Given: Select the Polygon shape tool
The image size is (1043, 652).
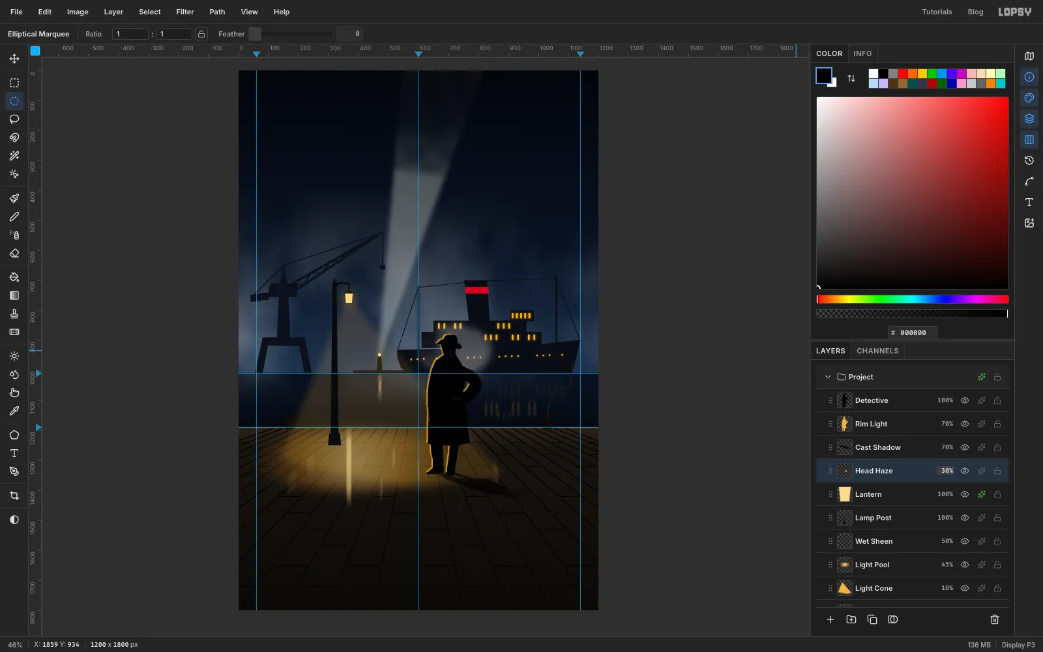Looking at the screenshot, I should click(14, 435).
